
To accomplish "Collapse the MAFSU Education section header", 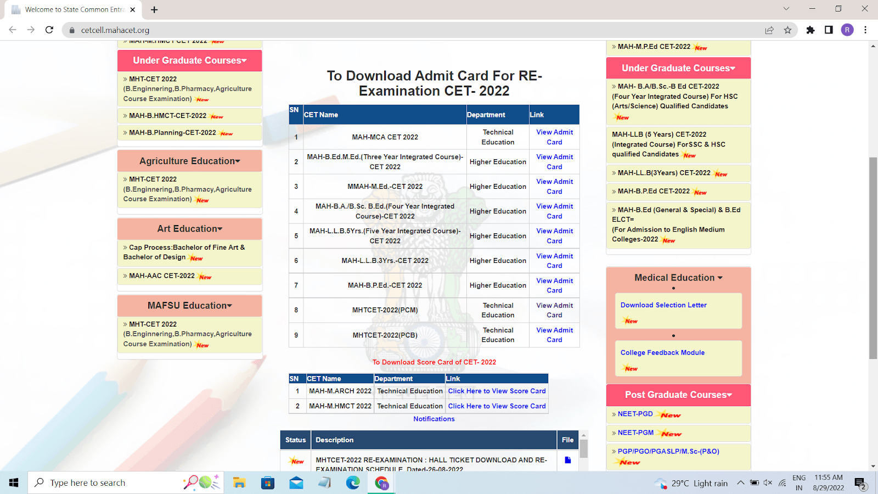I will [x=189, y=306].
